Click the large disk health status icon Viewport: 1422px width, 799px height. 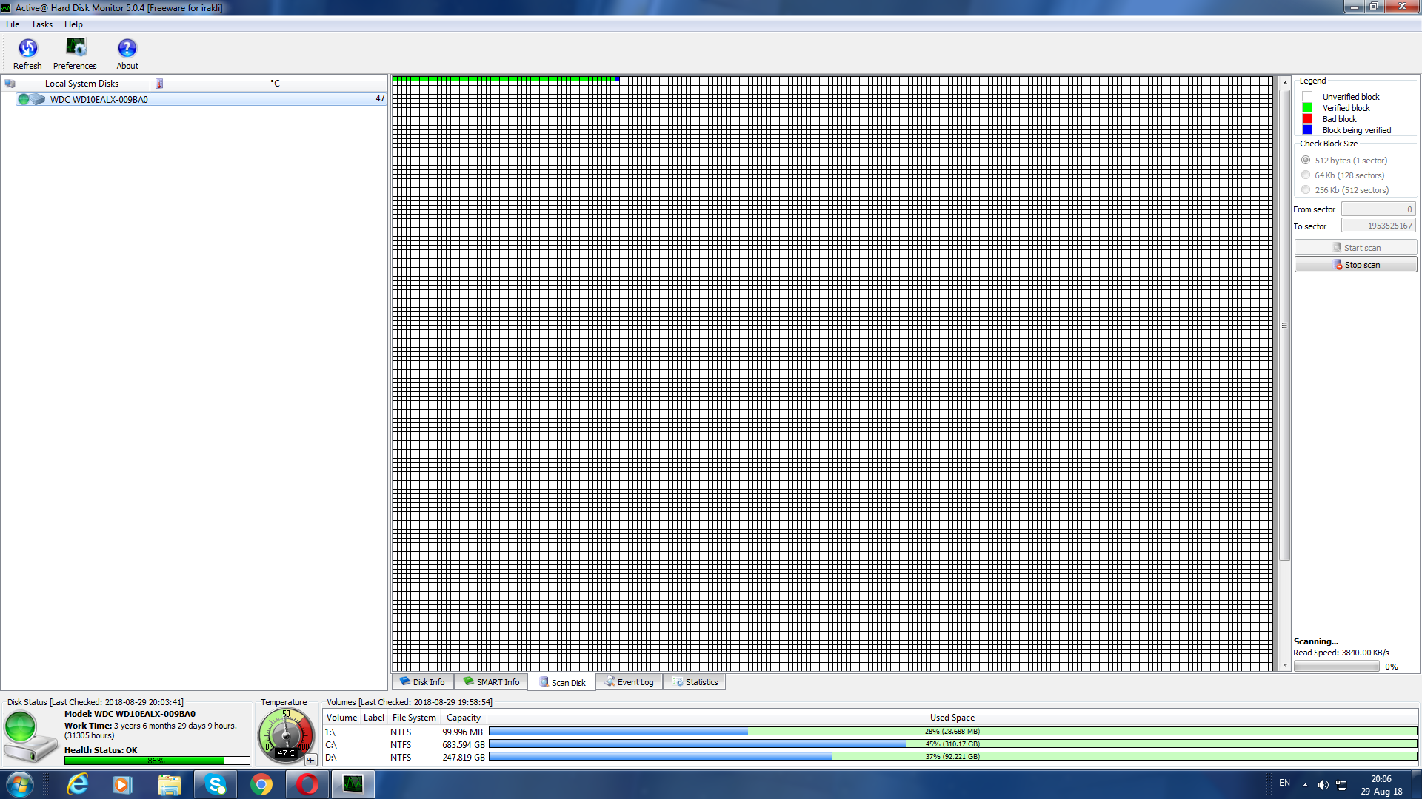click(x=30, y=737)
